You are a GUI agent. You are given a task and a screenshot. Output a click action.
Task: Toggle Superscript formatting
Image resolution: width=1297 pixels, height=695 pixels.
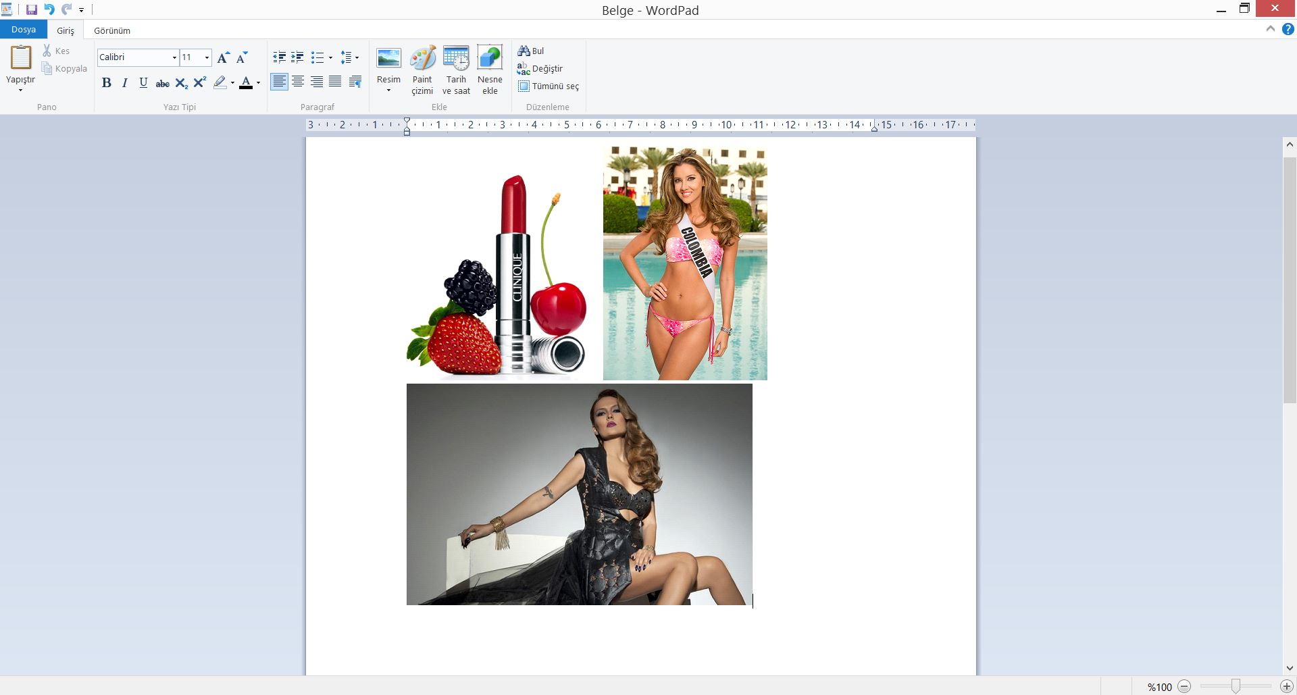[x=199, y=82]
